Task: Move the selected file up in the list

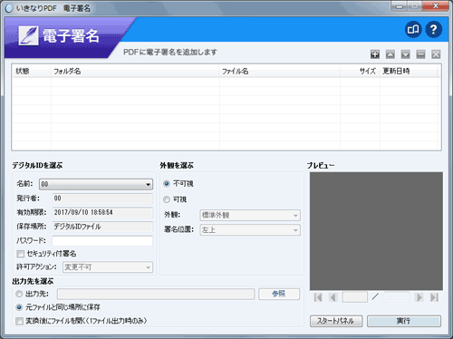Action: click(x=390, y=54)
